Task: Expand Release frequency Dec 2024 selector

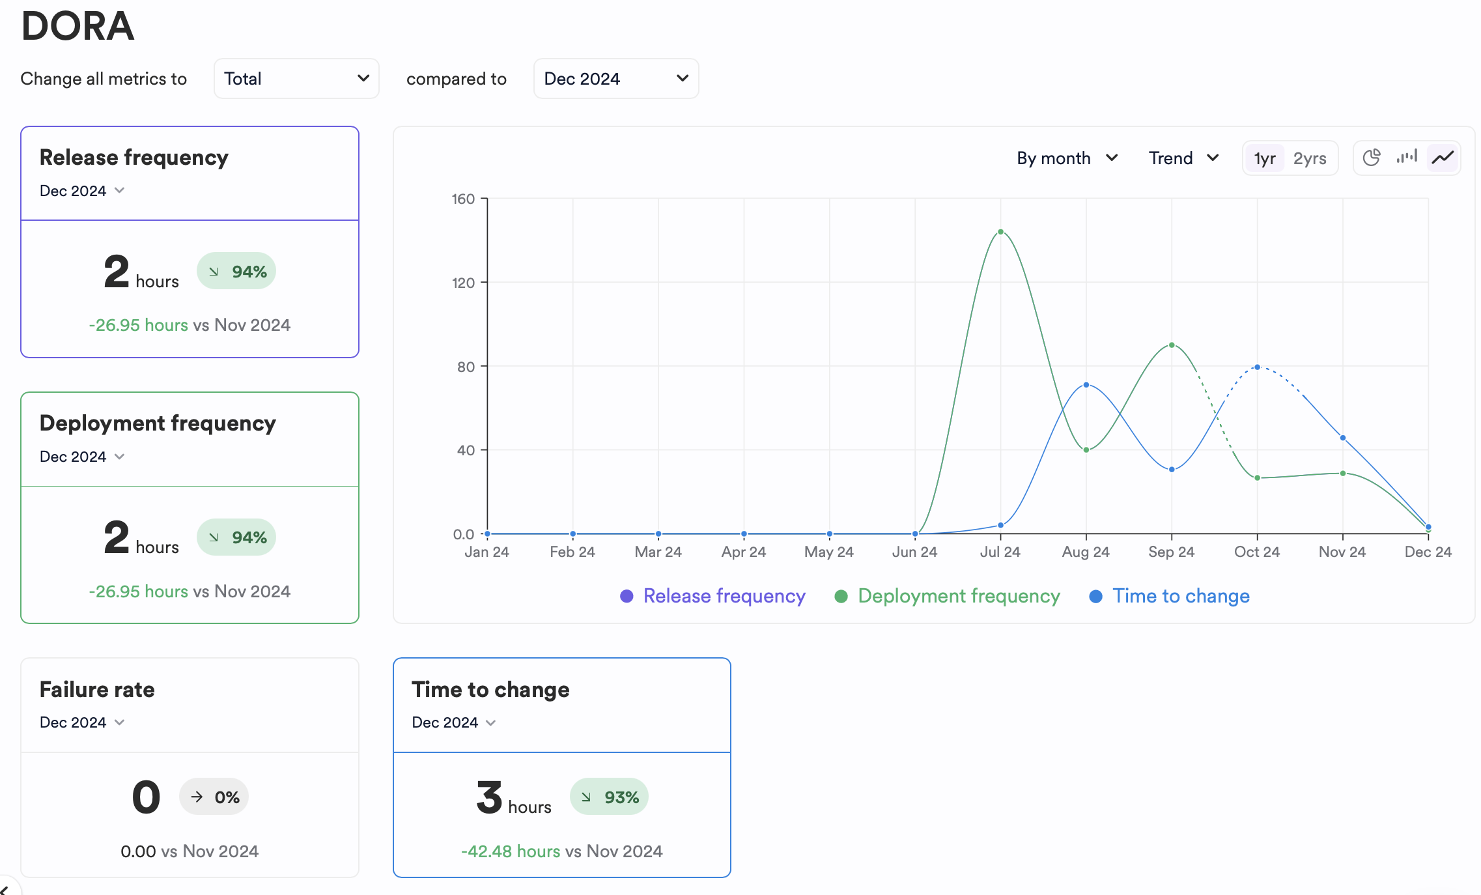Action: click(82, 191)
